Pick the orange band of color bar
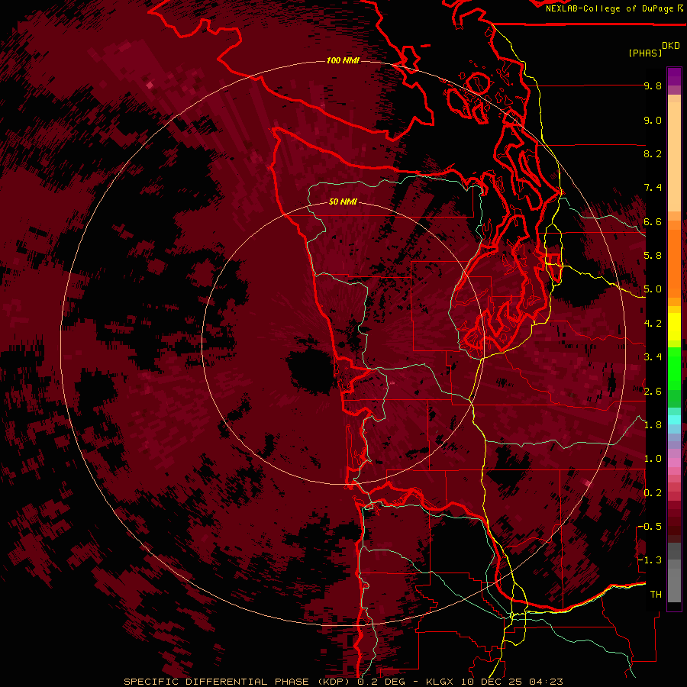 pyautogui.click(x=674, y=263)
